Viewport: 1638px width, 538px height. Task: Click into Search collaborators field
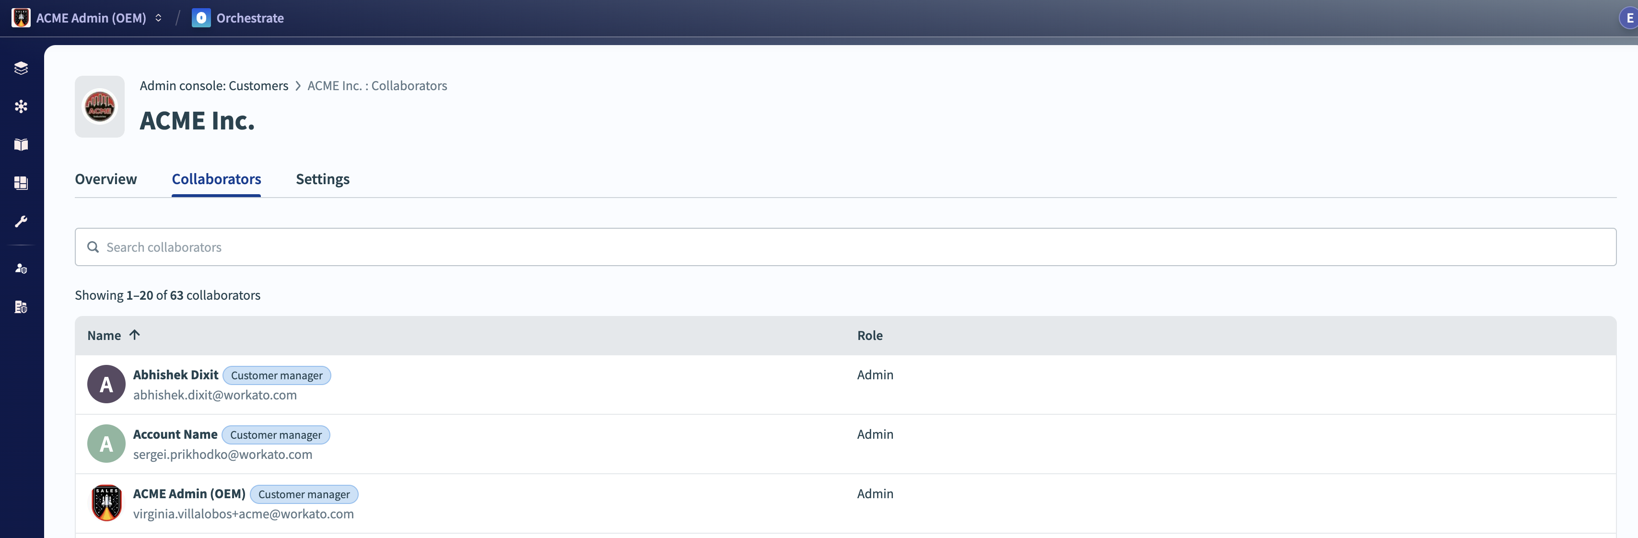tap(846, 247)
